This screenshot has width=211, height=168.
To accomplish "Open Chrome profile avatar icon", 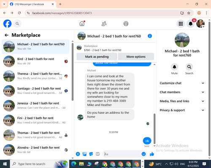I will pyautogui.click(x=199, y=13).
